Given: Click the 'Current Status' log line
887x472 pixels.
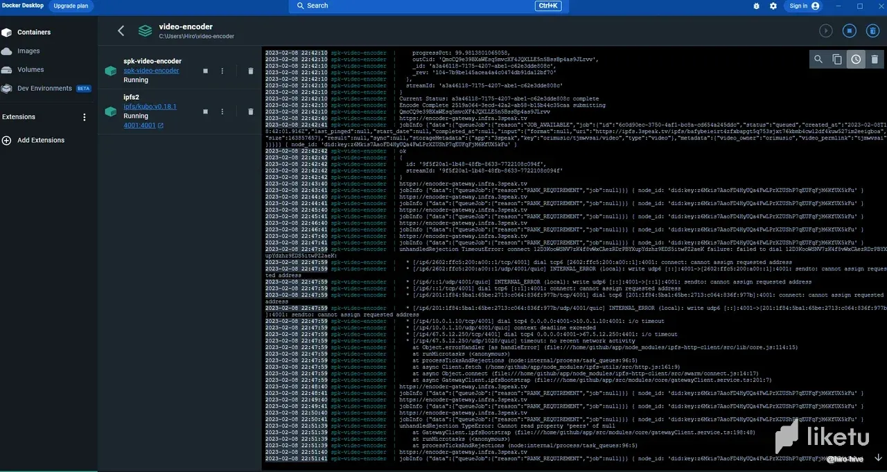Looking at the screenshot, I should click(x=499, y=98).
